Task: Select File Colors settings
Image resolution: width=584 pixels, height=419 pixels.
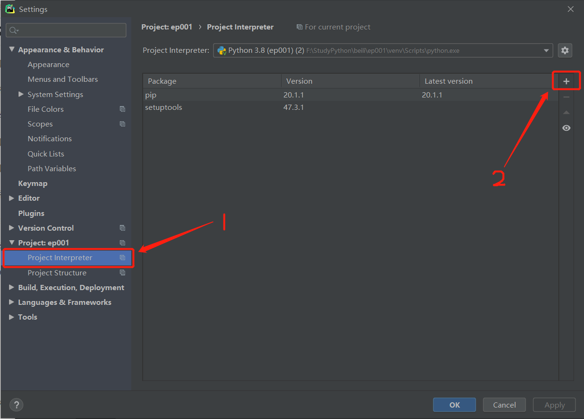Action: 46,109
